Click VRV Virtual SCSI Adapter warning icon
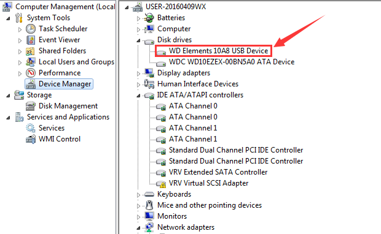Image resolution: width=381 pixels, height=234 pixels. [x=161, y=184]
